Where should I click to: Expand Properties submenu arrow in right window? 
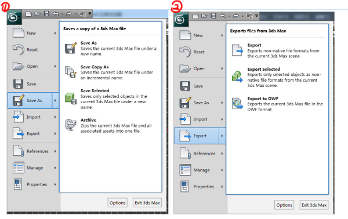coord(222,187)
